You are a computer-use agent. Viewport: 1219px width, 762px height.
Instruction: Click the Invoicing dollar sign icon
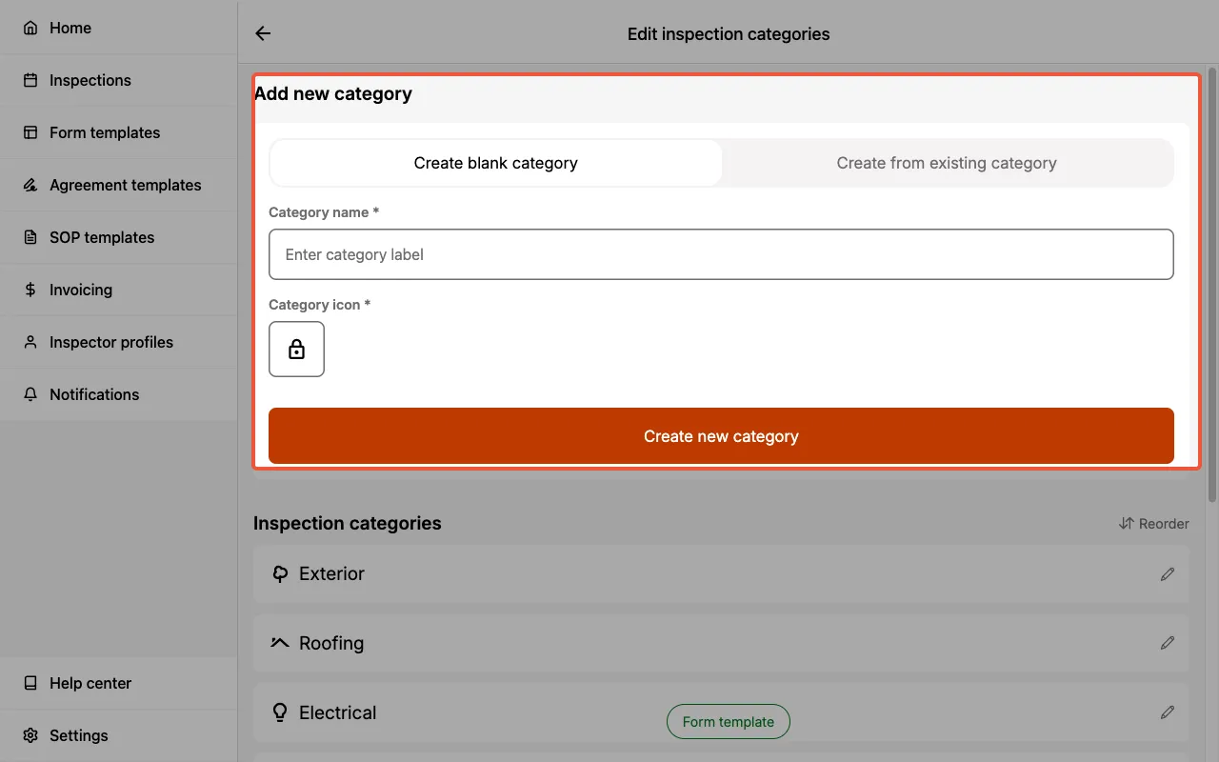click(30, 290)
